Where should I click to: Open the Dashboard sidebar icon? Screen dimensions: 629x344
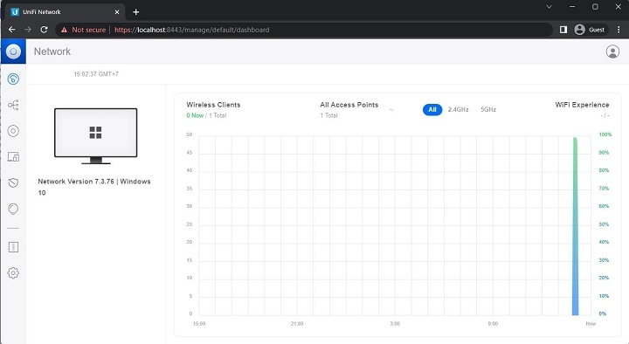(x=13, y=79)
